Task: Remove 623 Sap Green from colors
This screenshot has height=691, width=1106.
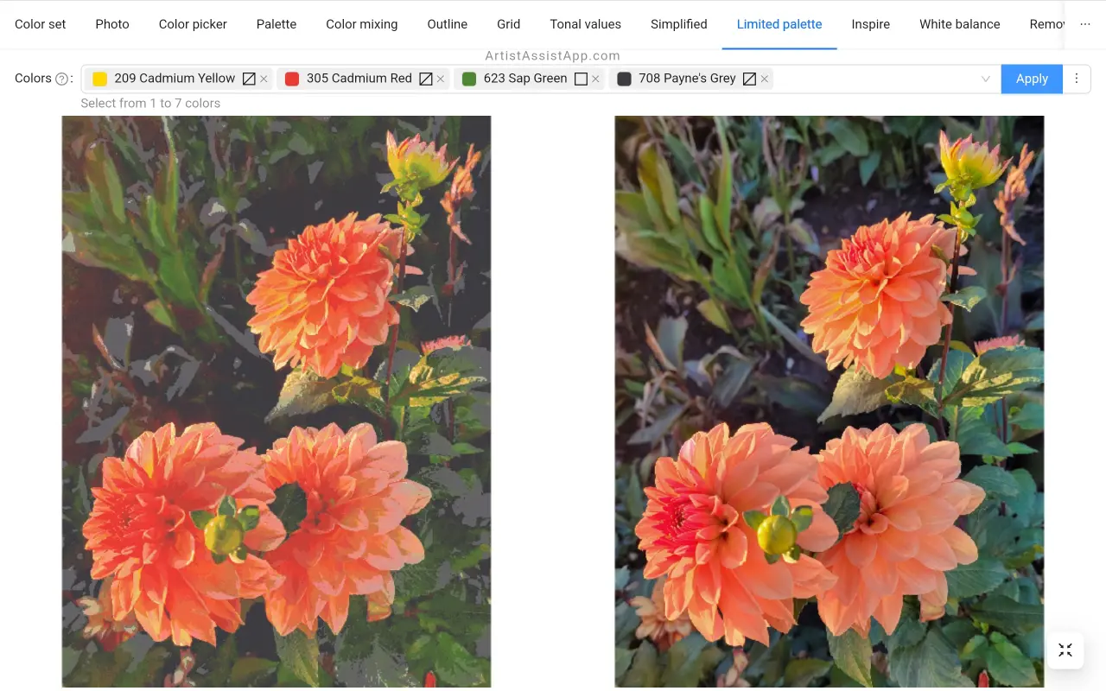Action: [595, 79]
